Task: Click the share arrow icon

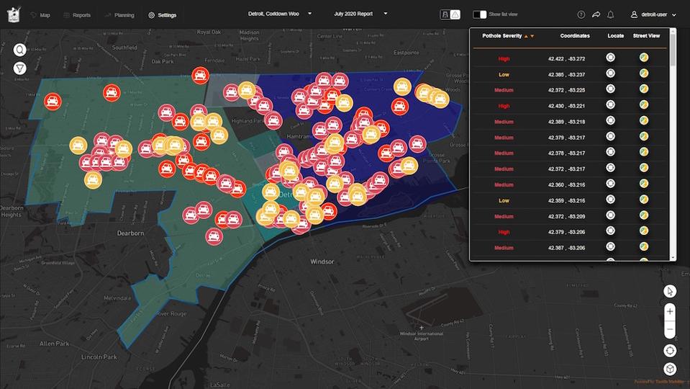Action: (x=596, y=14)
